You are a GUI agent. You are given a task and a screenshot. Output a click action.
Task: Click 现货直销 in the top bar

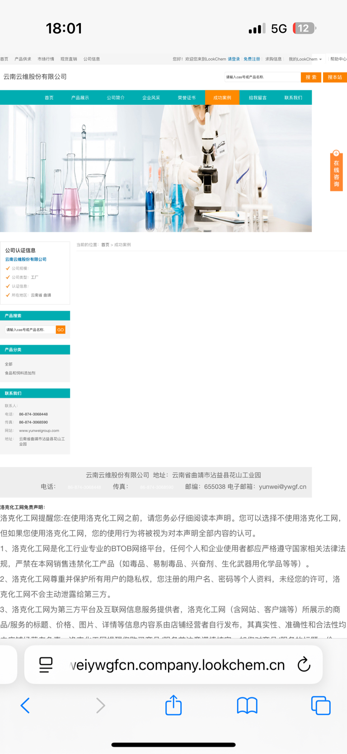[x=69, y=59]
